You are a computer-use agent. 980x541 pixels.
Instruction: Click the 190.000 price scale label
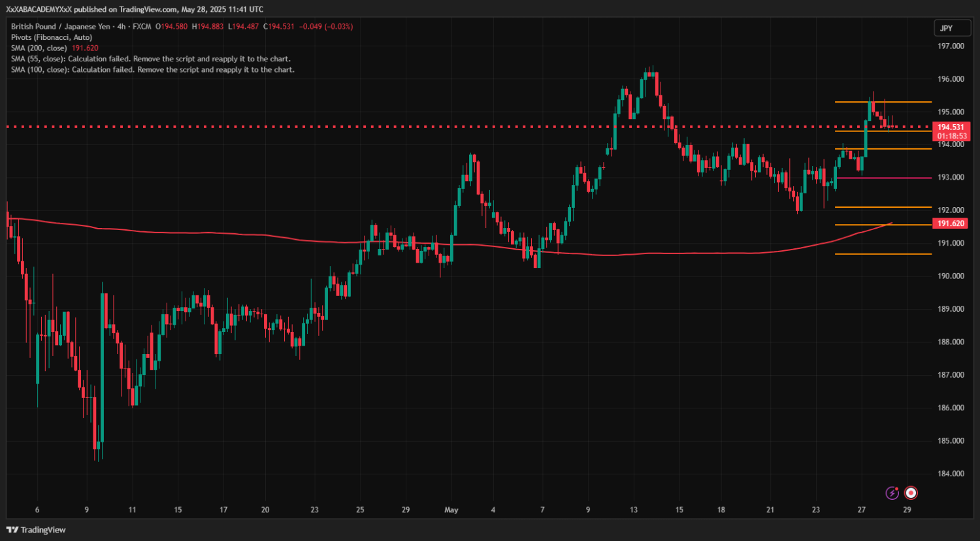point(951,276)
